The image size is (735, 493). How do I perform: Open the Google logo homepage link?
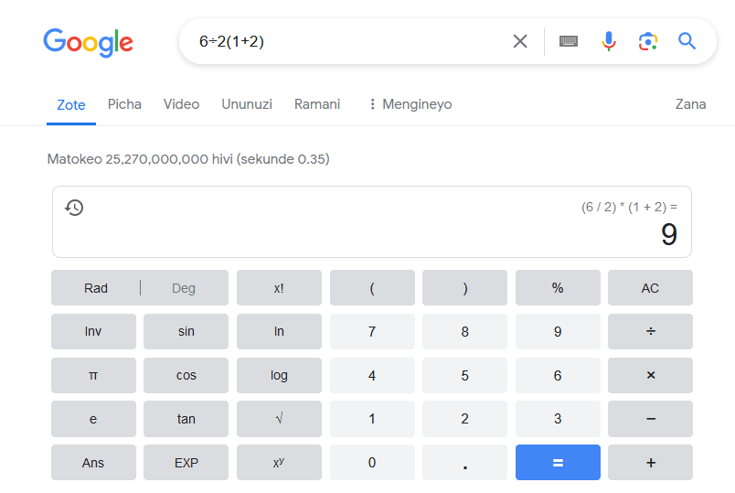click(x=88, y=42)
